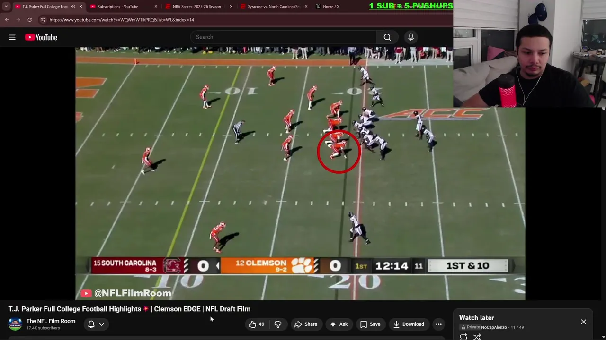Close the T.J. Parker Full College Football tab

pos(80,7)
